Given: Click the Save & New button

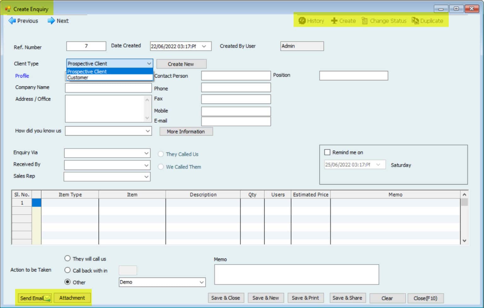Looking at the screenshot, I should [x=266, y=298].
